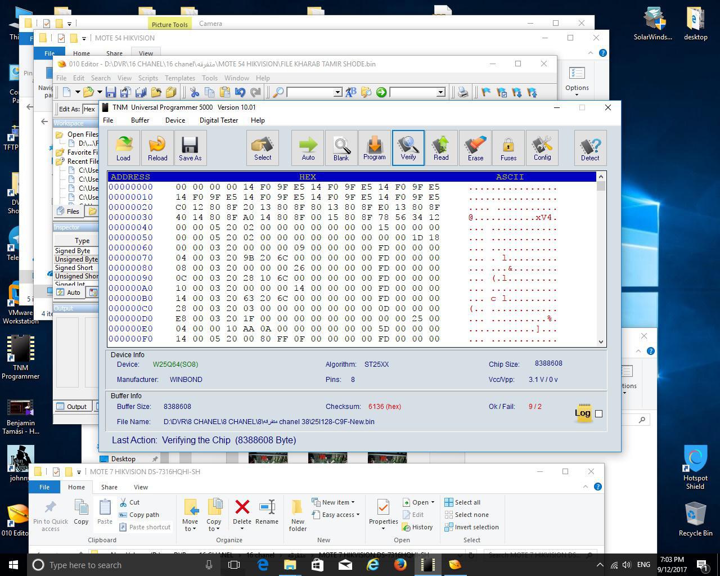
Task: Open the Help menu in TNM Programmer
Action: (x=258, y=120)
